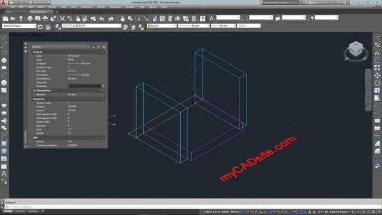Click the yellow color swatch in Properties
Screen dimensions: 382x215
(x=69, y=56)
